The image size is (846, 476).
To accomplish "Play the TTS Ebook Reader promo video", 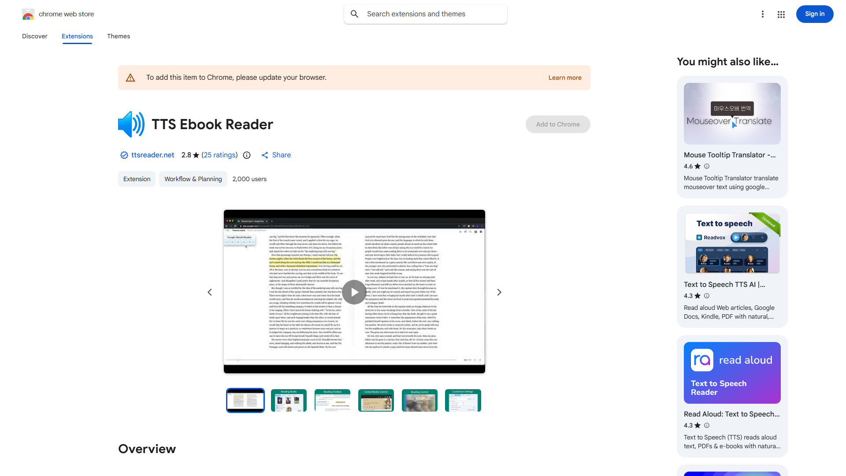I will pyautogui.click(x=354, y=292).
